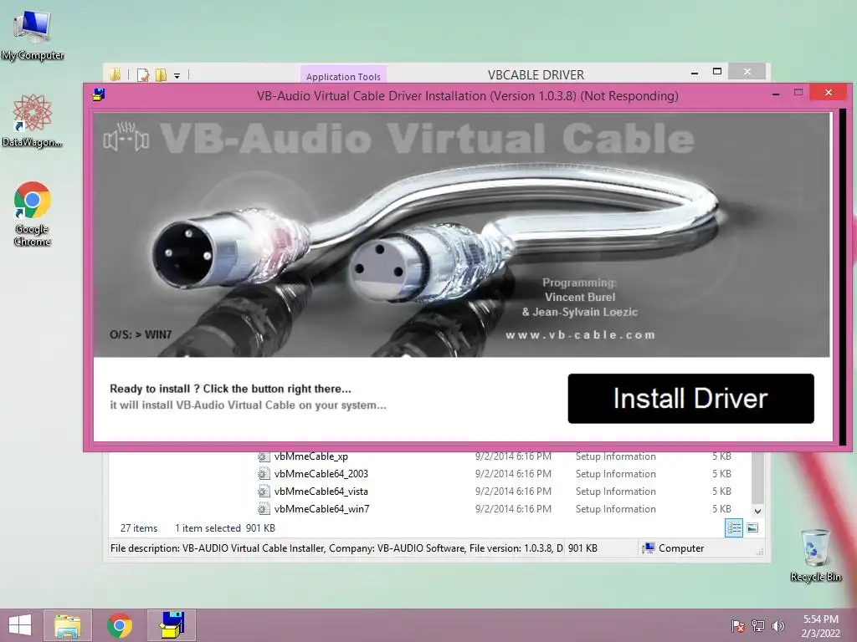Switch Explorer to Details view
Screen dimensions: 857x642
734,528
